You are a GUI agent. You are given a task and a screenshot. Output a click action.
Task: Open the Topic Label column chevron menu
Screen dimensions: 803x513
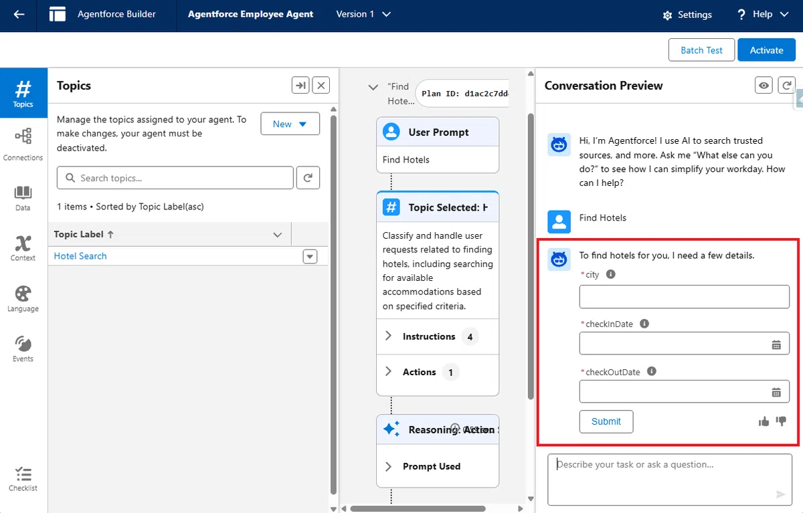point(278,235)
